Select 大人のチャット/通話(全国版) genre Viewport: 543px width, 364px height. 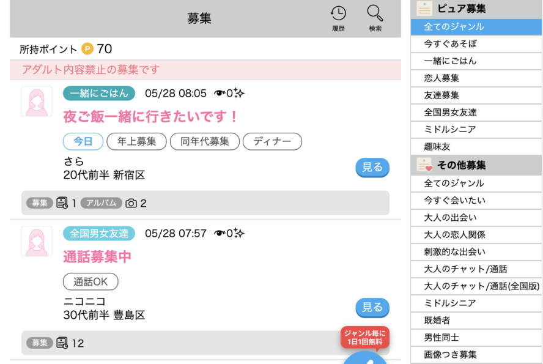pyautogui.click(x=476, y=286)
